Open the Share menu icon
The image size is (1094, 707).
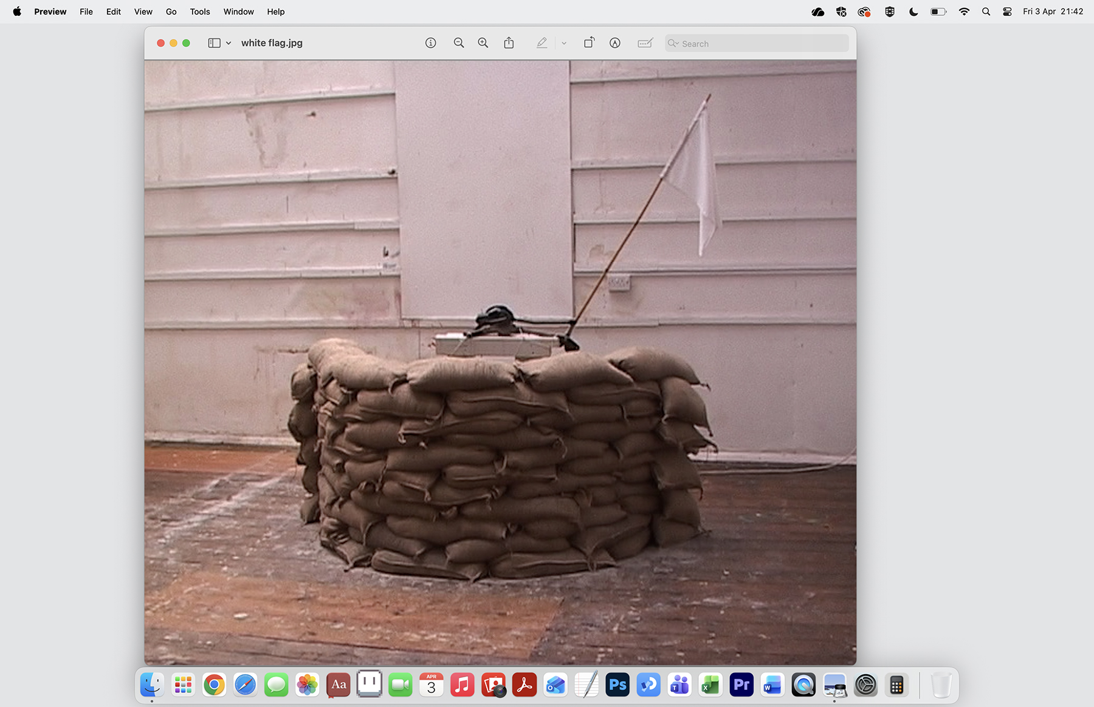509,43
